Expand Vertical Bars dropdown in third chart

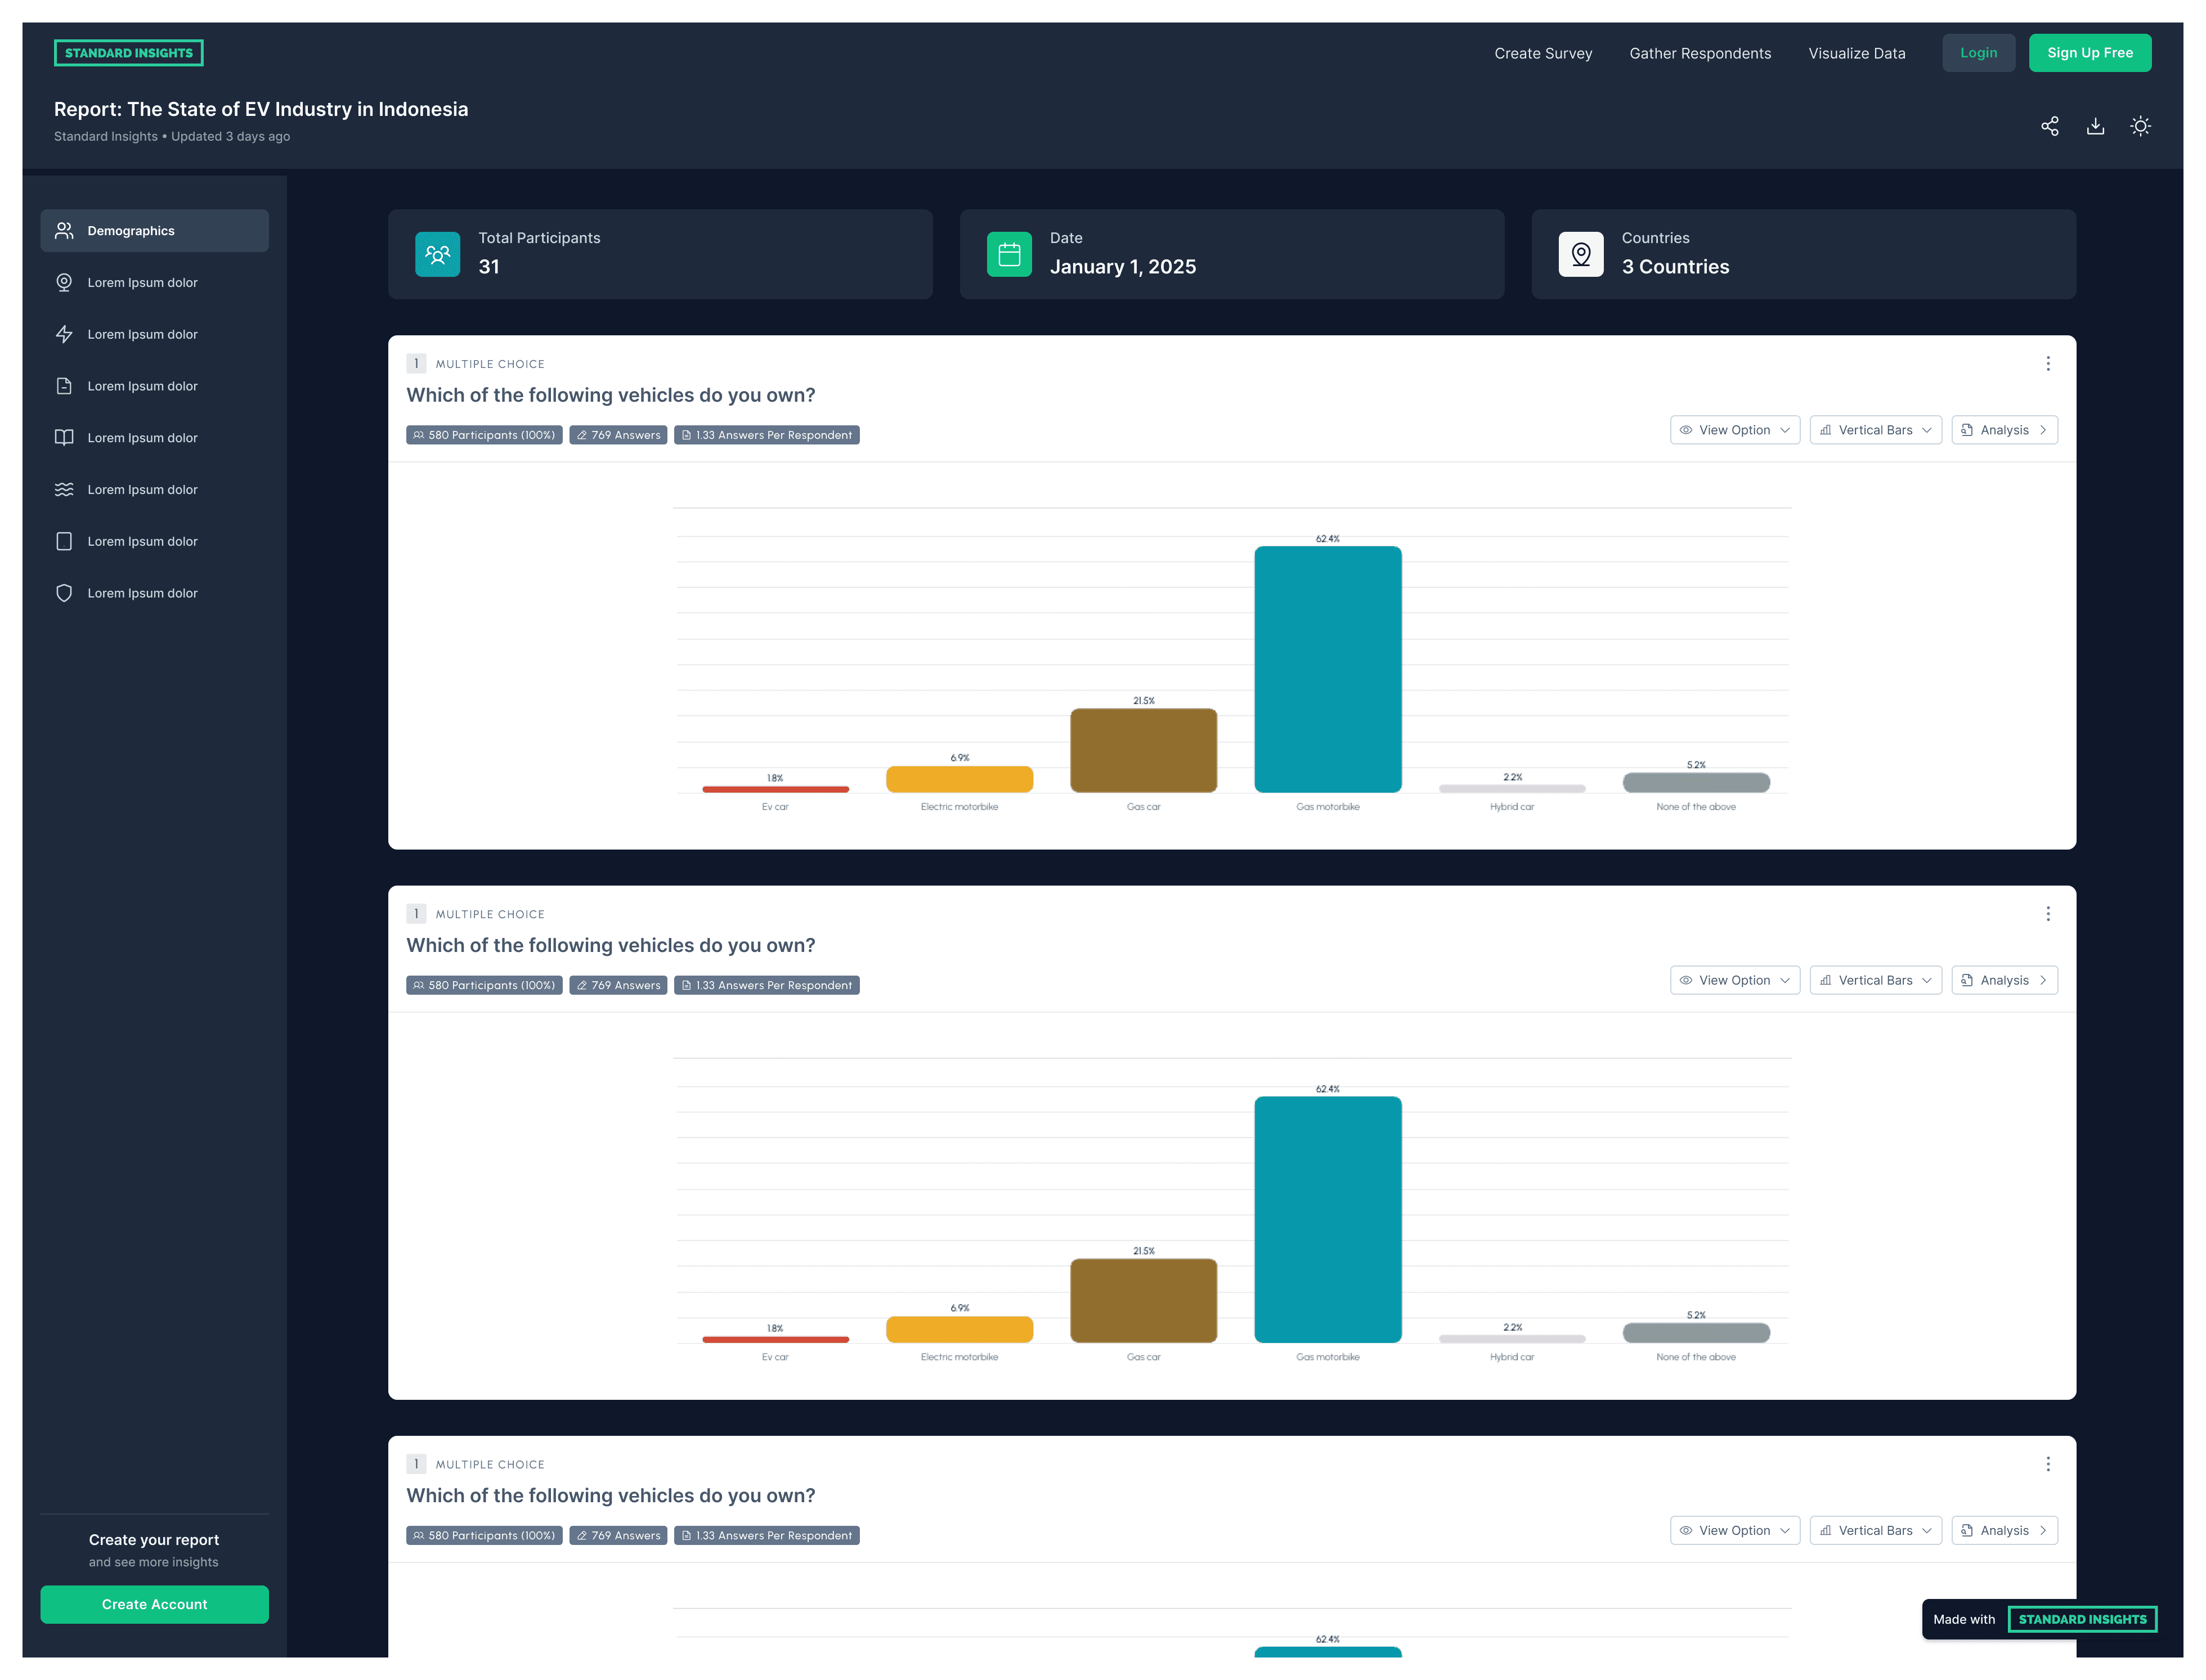click(x=1875, y=1530)
